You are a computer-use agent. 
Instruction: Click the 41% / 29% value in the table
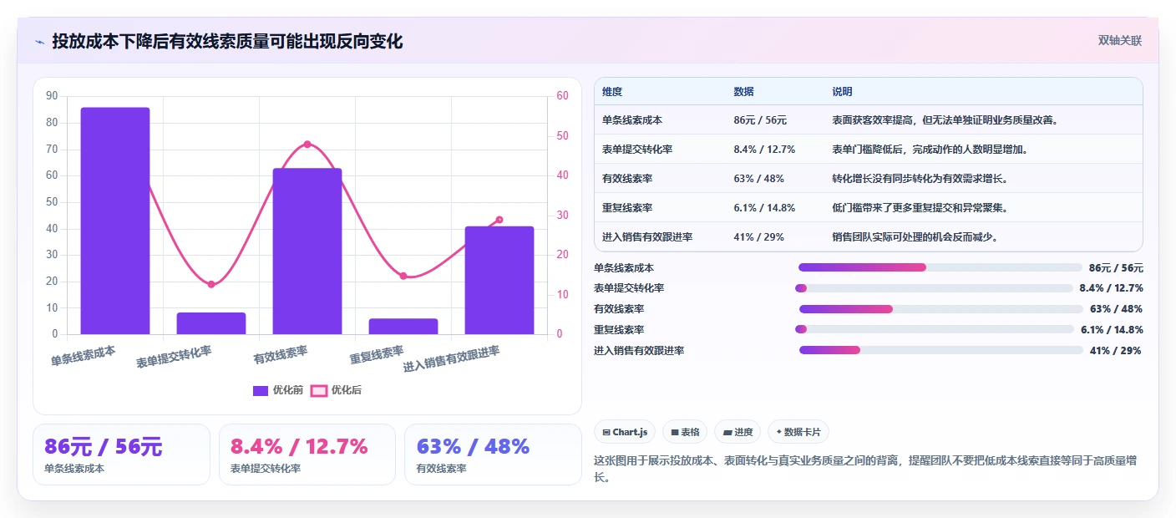tap(758, 237)
